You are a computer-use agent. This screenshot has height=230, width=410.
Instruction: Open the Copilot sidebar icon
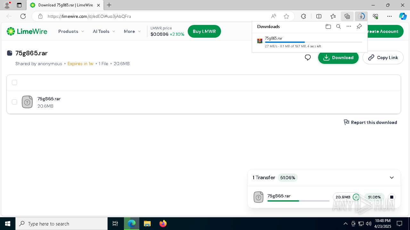coord(403,16)
